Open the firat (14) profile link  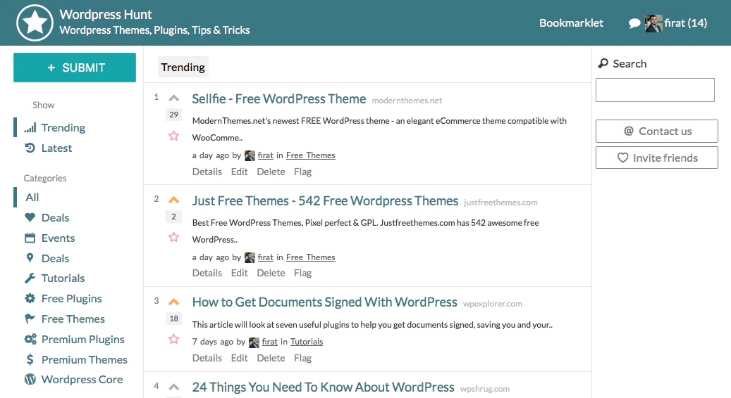685,23
